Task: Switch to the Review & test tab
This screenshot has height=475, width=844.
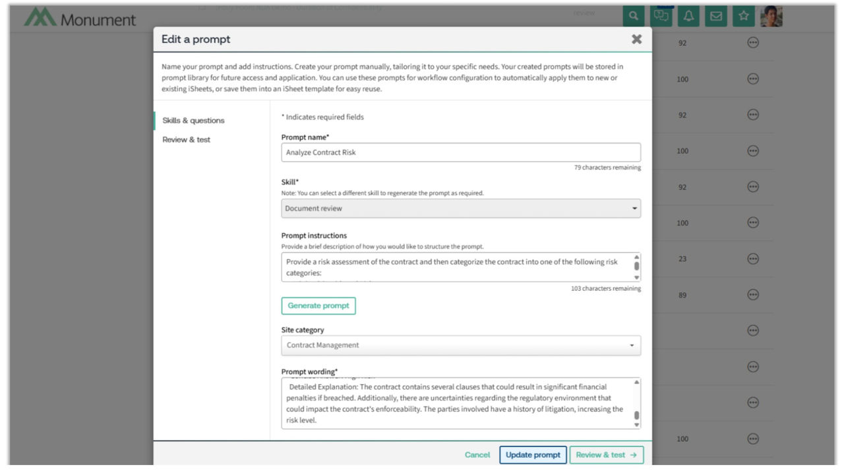Action: 187,140
